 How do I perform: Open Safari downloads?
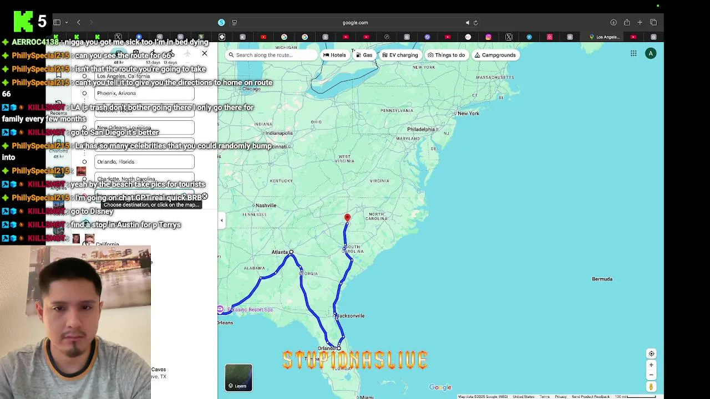pos(613,23)
